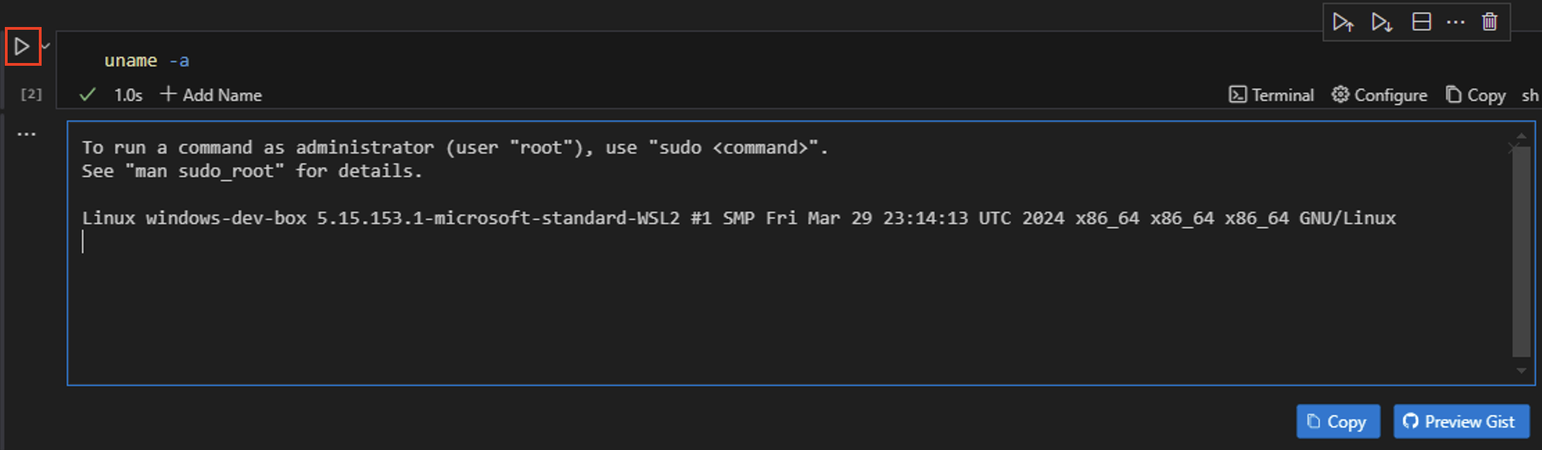This screenshot has width=1542, height=450.
Task: Open run options chevron beside play button
Action: pyautogui.click(x=46, y=46)
